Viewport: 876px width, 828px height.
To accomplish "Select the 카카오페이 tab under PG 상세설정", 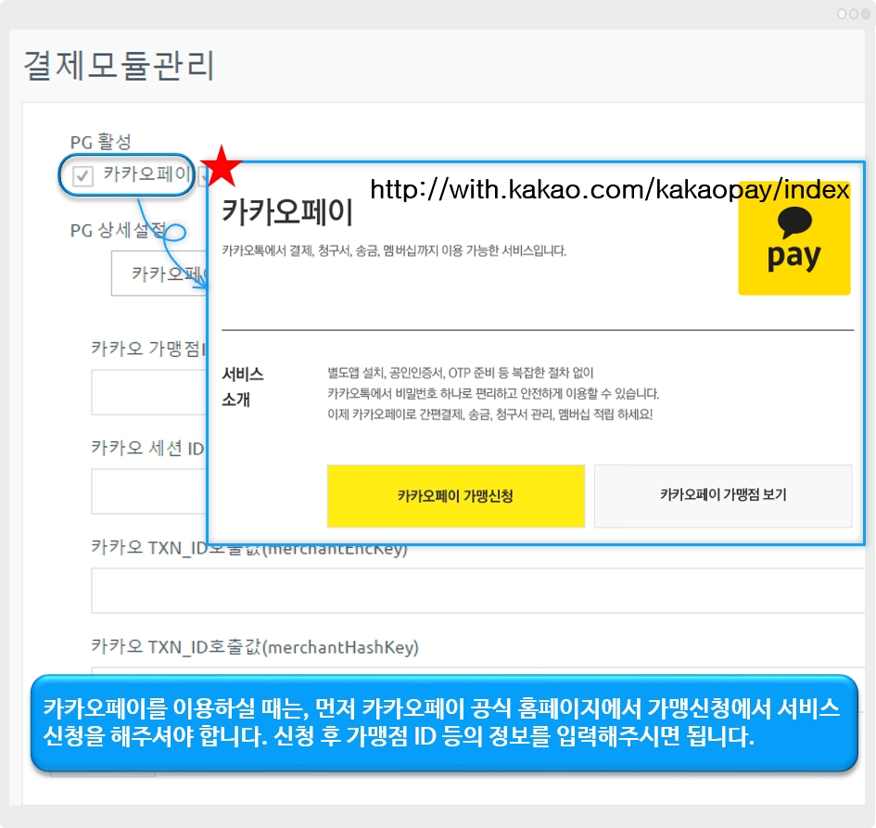I will pos(159,274).
